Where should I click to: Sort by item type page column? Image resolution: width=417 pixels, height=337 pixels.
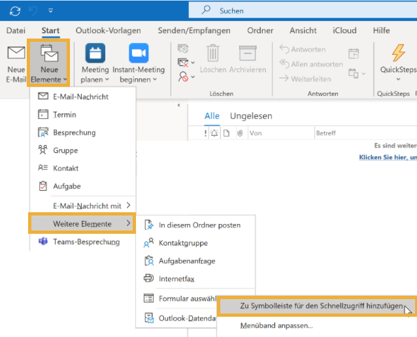226,133
